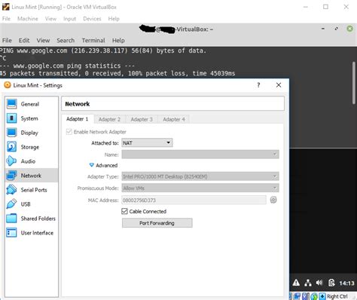Switch to the Adapter 4 tab

[174, 119]
